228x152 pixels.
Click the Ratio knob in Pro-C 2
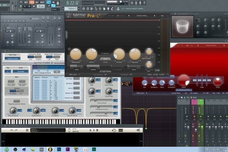click(92, 54)
